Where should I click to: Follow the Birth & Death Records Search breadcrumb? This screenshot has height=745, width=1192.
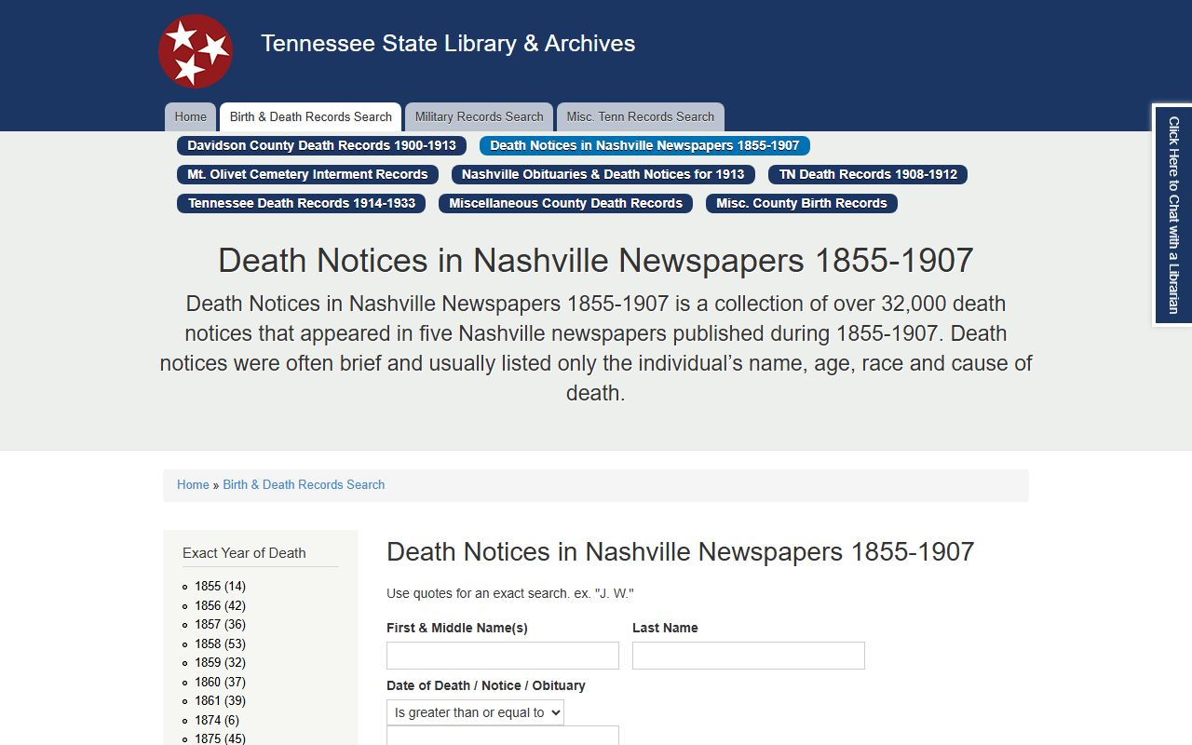pos(304,485)
